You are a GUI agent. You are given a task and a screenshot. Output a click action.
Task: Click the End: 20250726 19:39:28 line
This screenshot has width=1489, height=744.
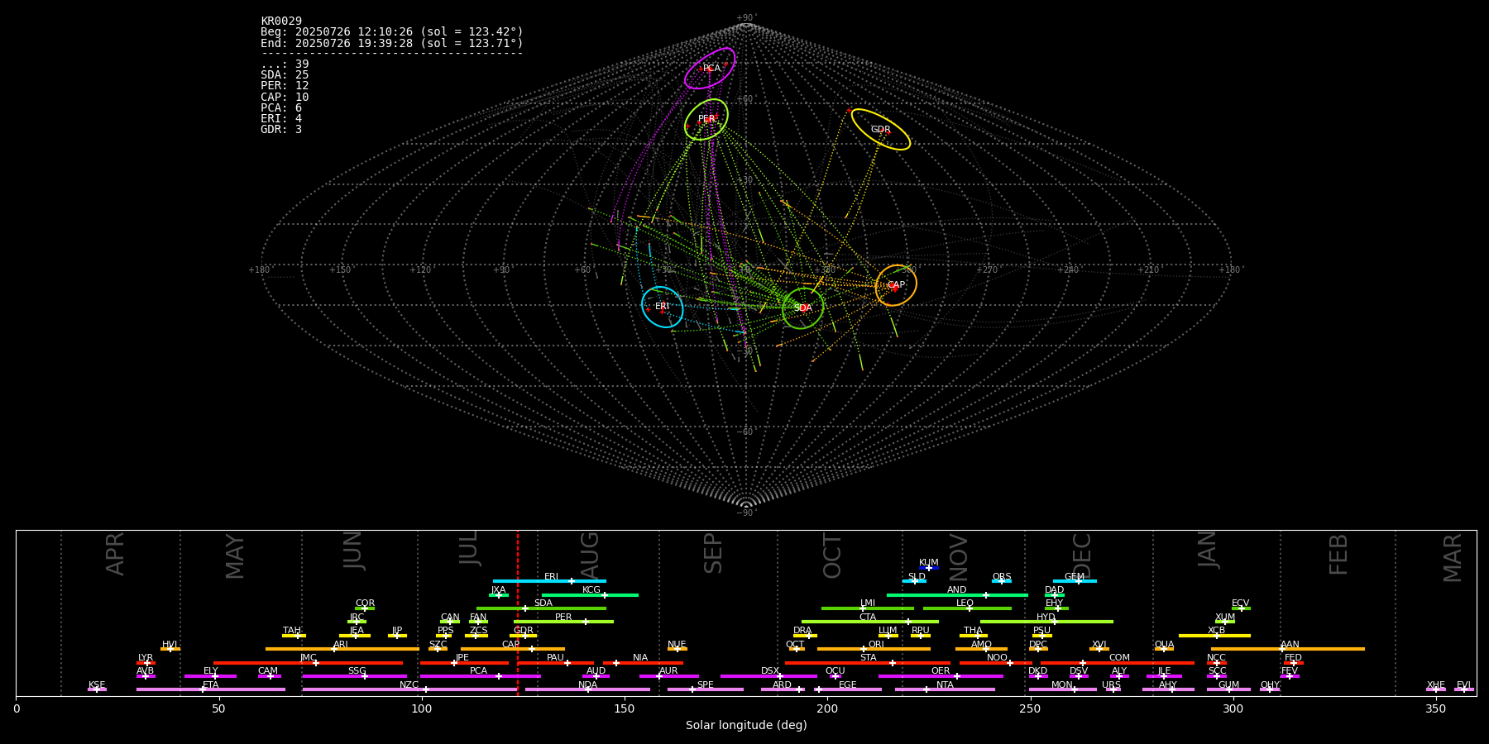392,43
